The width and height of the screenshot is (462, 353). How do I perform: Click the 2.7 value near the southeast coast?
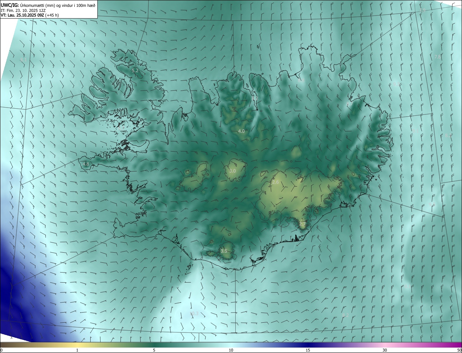tap(302, 224)
